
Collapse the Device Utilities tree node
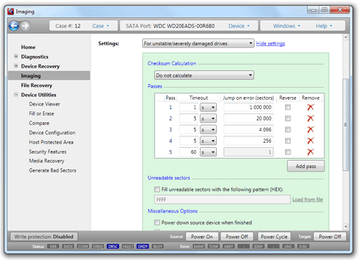coord(16,94)
